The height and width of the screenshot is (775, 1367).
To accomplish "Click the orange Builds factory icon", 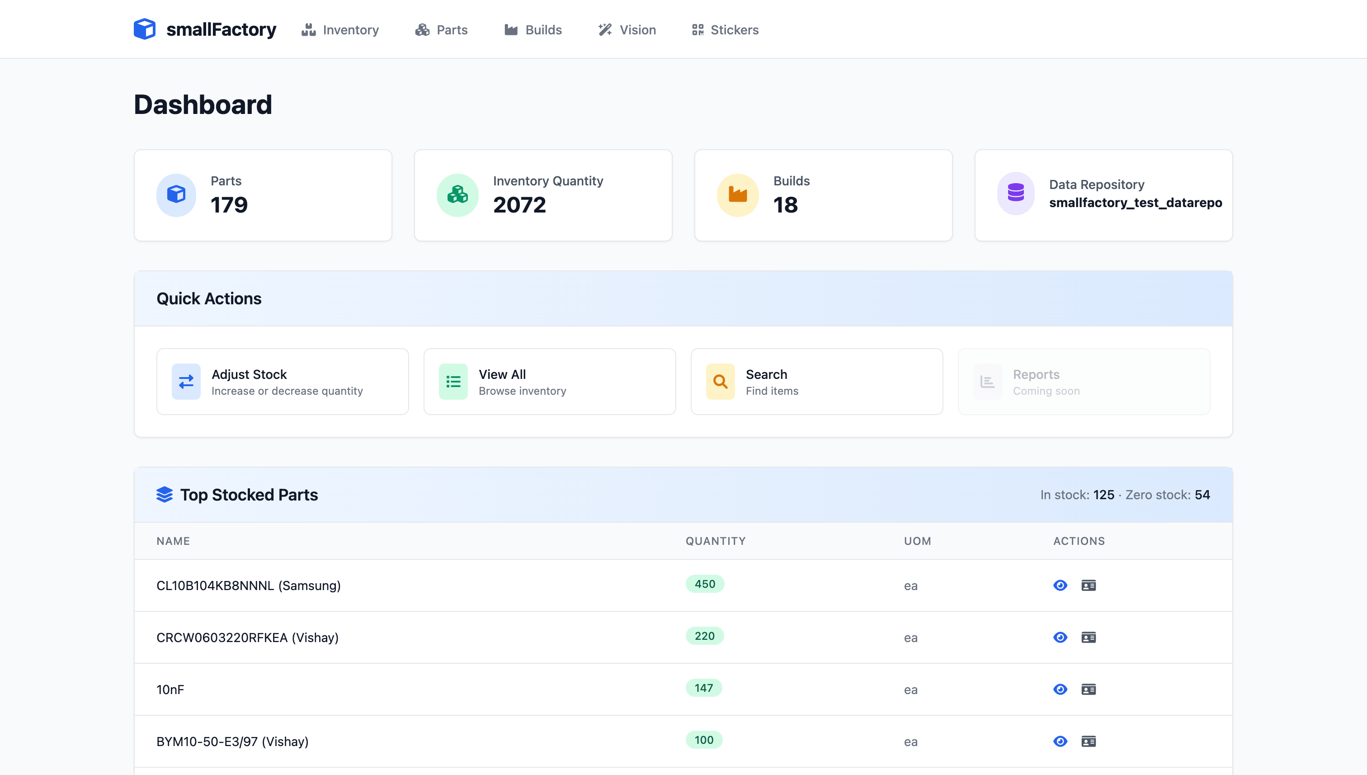I will tap(737, 194).
